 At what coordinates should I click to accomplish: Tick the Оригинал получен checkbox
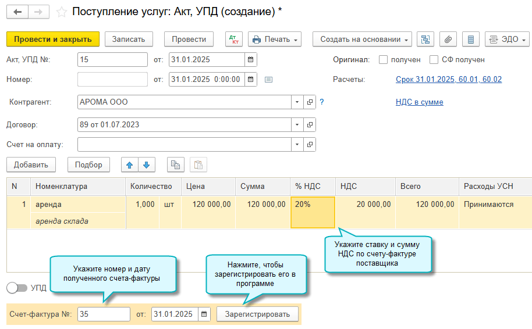[383, 60]
